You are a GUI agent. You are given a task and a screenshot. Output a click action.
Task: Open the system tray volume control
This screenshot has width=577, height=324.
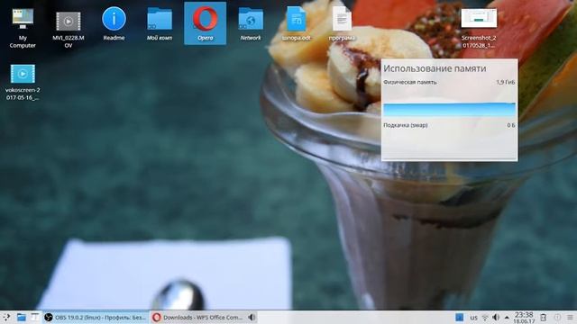tap(496, 318)
